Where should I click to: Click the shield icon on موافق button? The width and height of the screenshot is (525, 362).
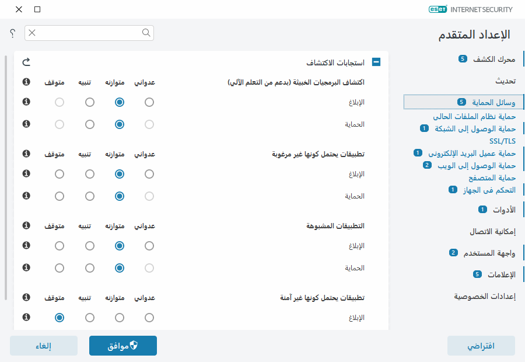point(134,344)
